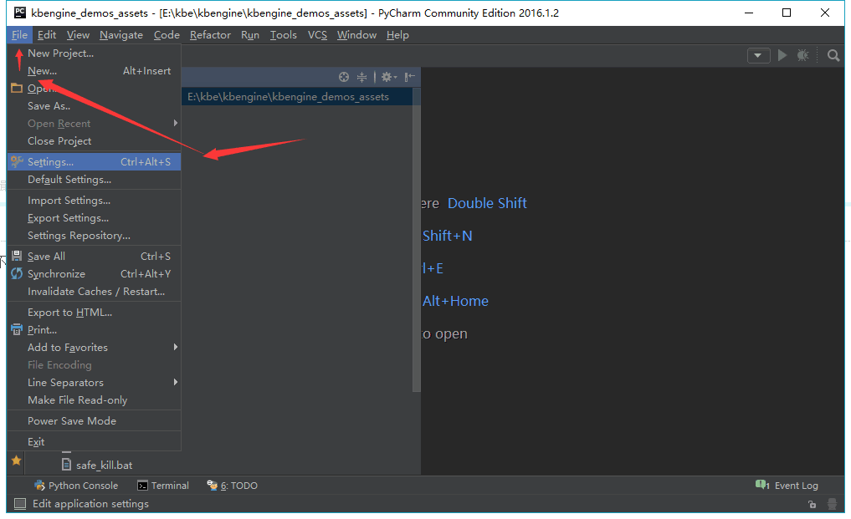Close the File menu via File

19,35
